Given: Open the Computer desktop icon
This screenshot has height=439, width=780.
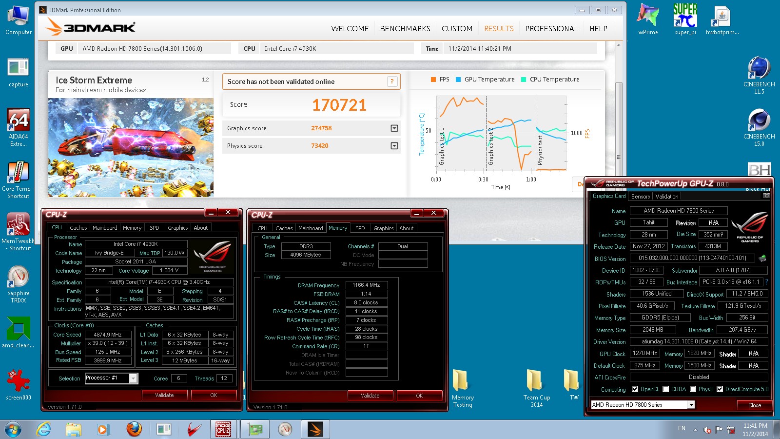Looking at the screenshot, I should (19, 20).
